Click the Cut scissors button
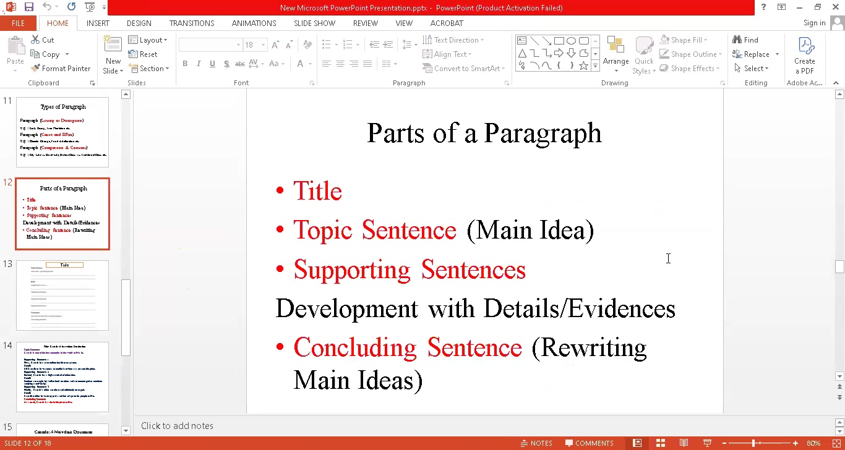The width and height of the screenshot is (845, 450). (42, 40)
